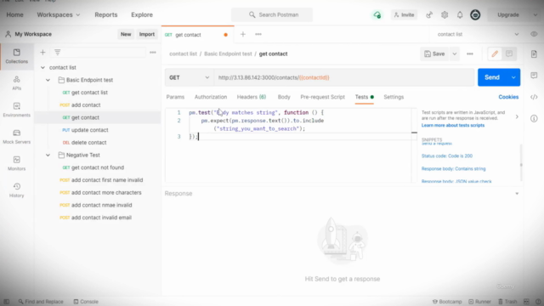The width and height of the screenshot is (544, 306).
Task: Insert Status code: Code is 200 snippet
Action: pyautogui.click(x=447, y=156)
